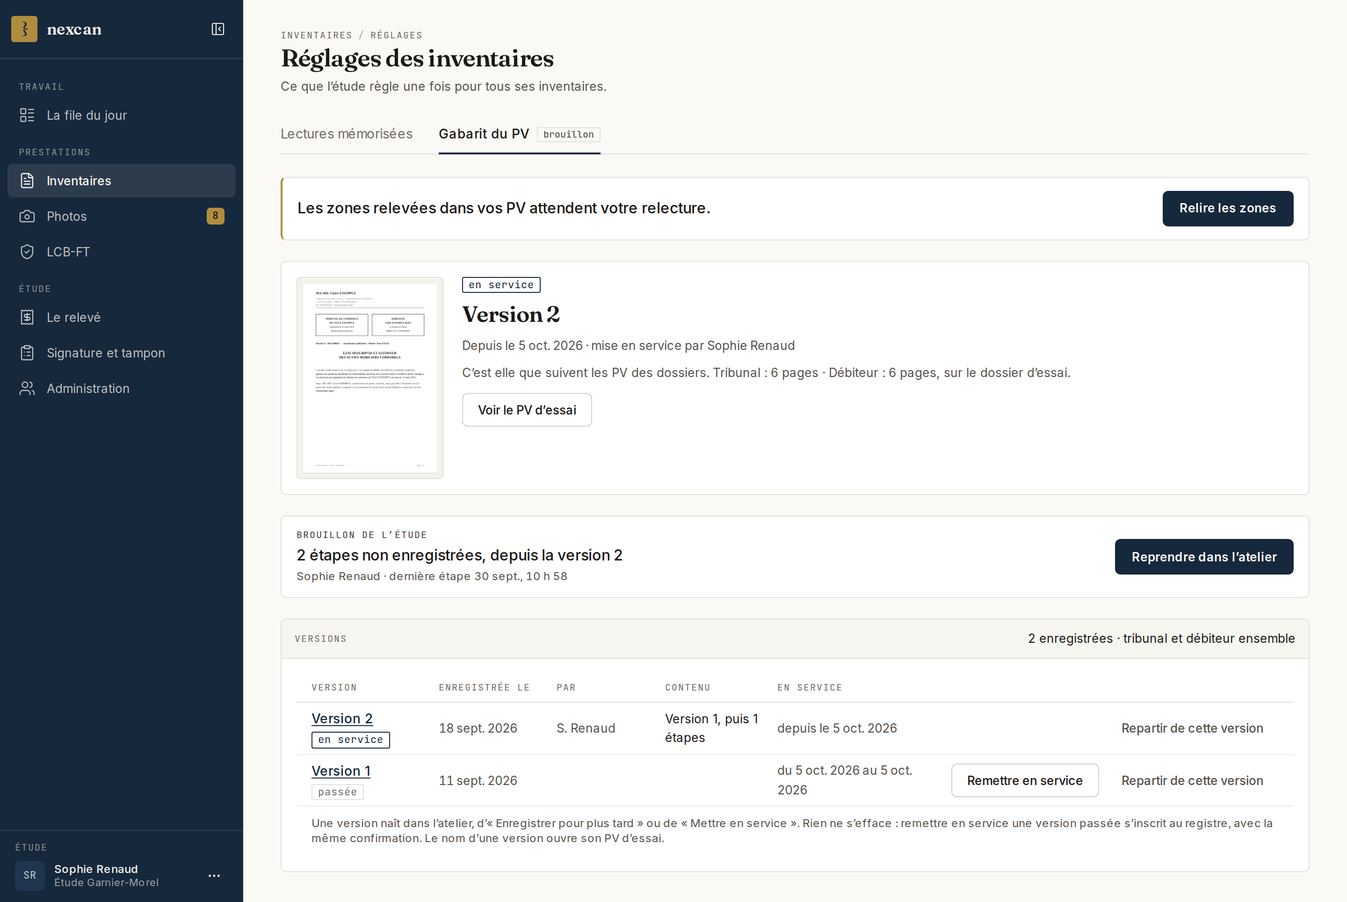
Task: Click Repartir de cette version for Version 1
Action: (x=1192, y=781)
